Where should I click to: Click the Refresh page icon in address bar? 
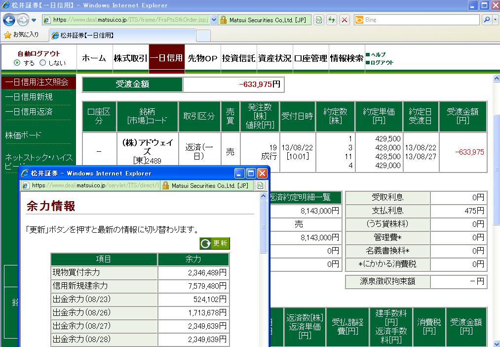tap(332, 20)
